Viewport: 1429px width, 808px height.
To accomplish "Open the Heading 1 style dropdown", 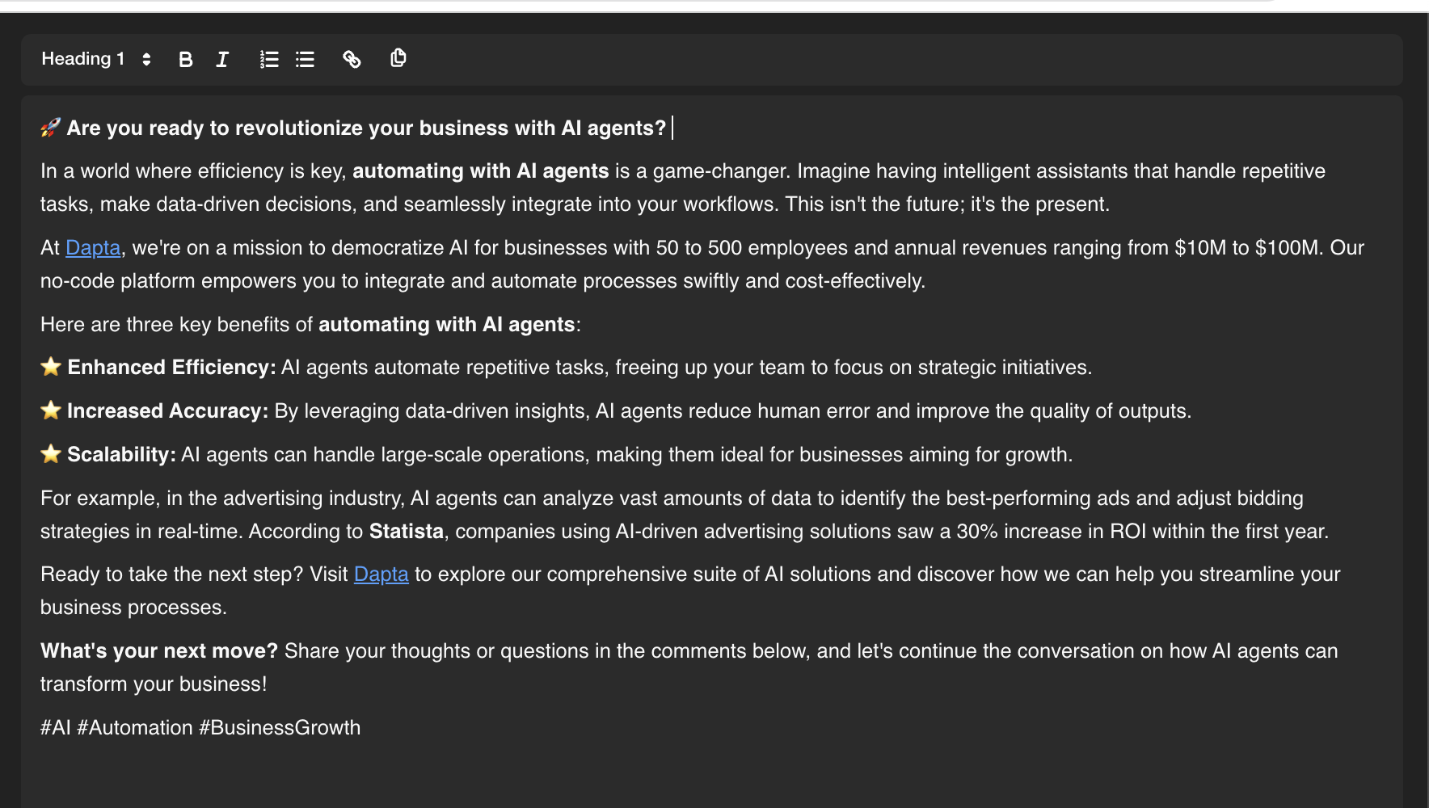I will (x=83, y=59).
